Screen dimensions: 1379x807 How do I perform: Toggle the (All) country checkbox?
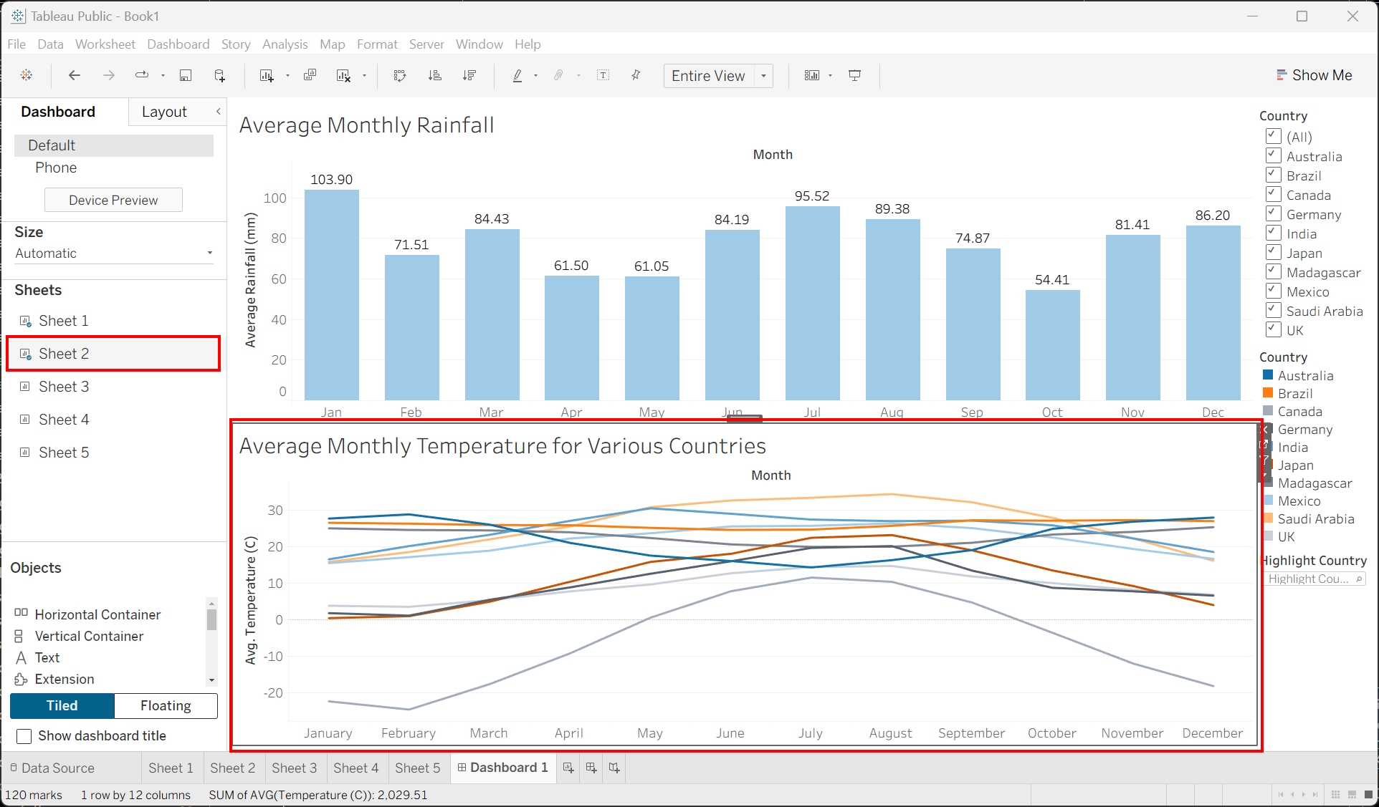pos(1274,136)
